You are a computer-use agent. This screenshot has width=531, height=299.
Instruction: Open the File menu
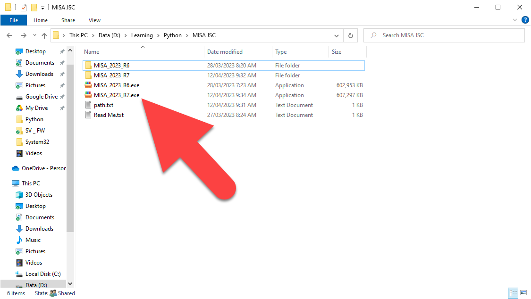click(14, 20)
